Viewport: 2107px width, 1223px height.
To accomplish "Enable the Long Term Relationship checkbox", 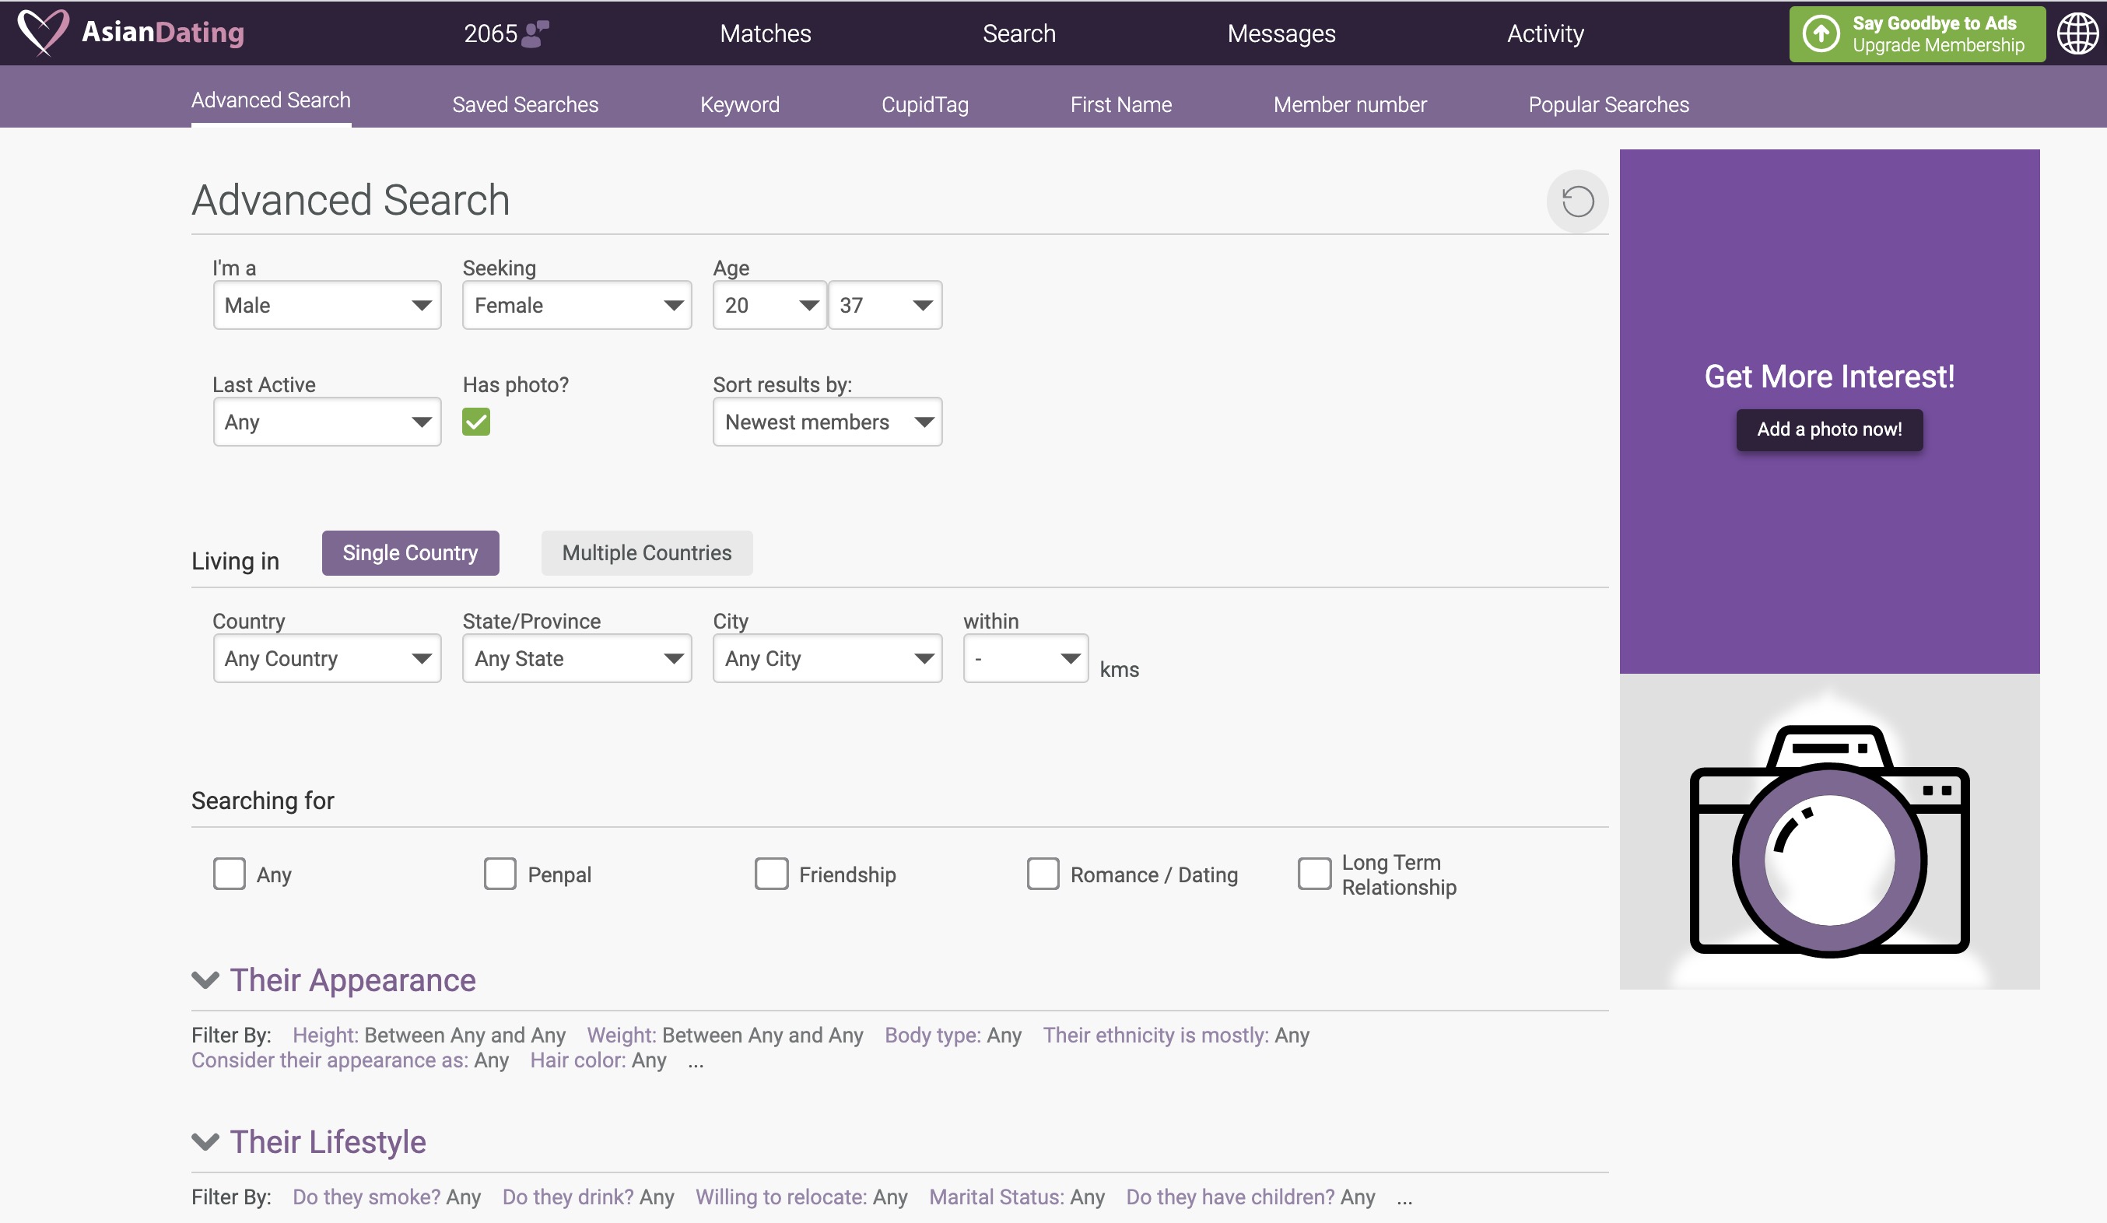I will pos(1313,874).
